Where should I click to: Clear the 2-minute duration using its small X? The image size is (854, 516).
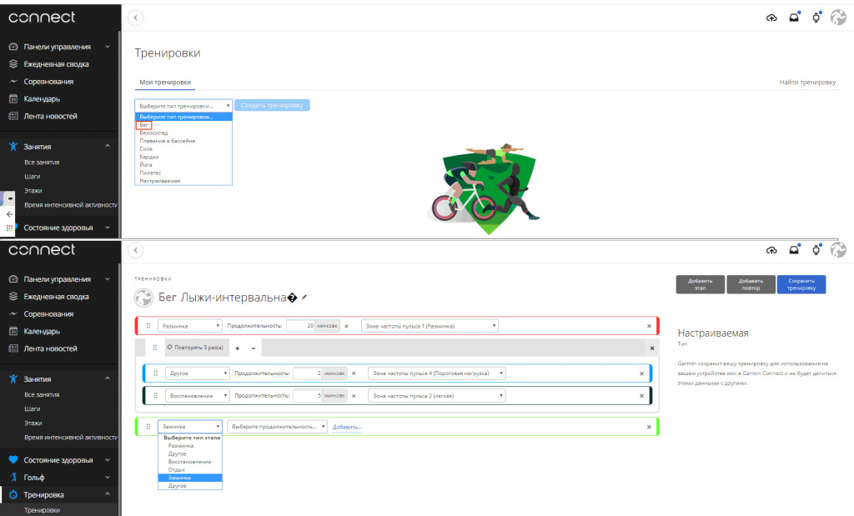(x=354, y=373)
